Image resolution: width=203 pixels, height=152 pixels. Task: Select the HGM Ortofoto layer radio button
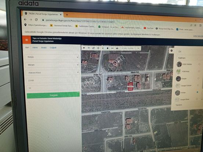pyautogui.click(x=199, y=64)
